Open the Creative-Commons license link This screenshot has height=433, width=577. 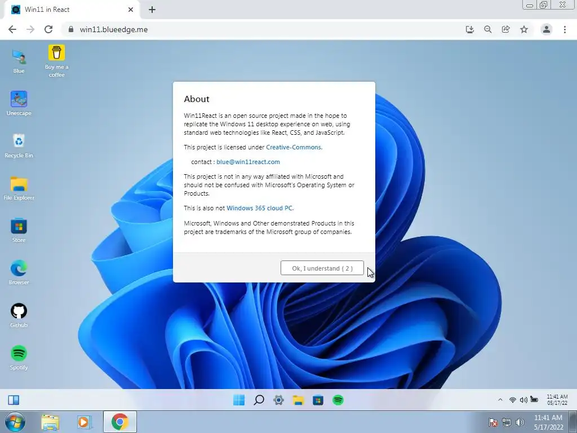pos(294,147)
